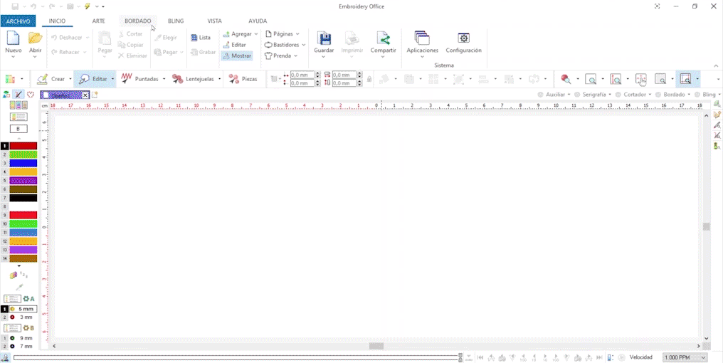
Task: Open the Bastidores dropdown
Action: [x=285, y=45]
